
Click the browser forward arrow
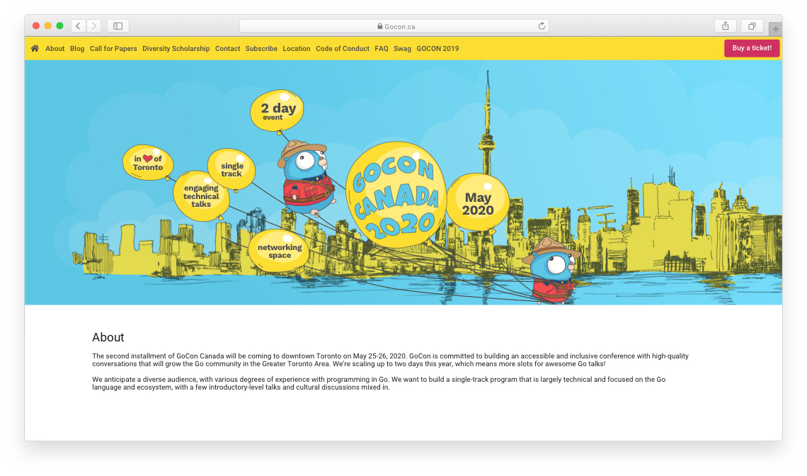(94, 25)
